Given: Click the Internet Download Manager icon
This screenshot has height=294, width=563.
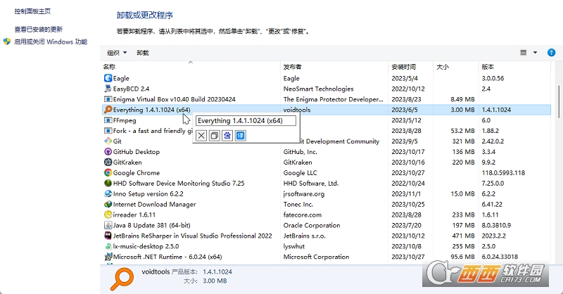Looking at the screenshot, I should coord(108,204).
